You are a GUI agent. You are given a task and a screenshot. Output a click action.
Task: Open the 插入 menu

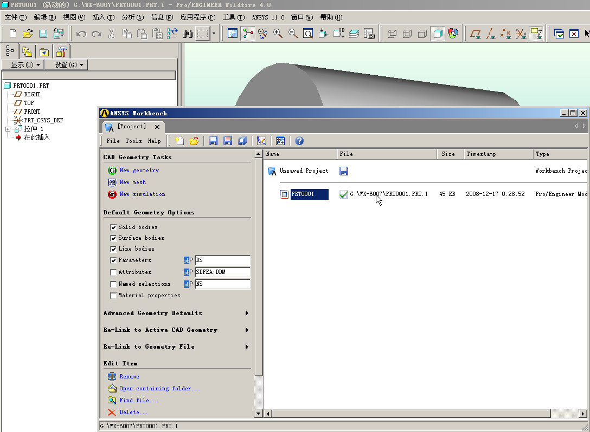[x=104, y=17]
